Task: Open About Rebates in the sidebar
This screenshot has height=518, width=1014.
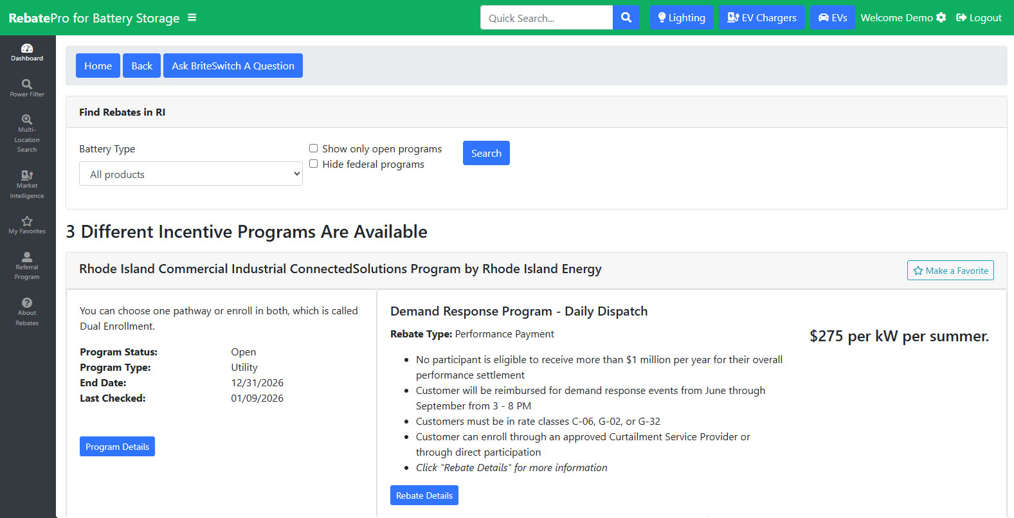Action: (27, 312)
